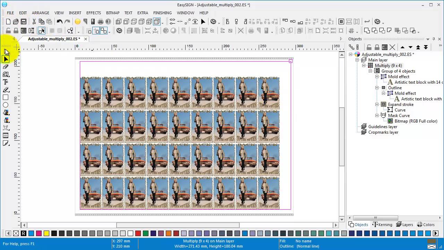Select the Zoom magnifier tool
Screen dimensions: 444x250
[x=6, y=74]
